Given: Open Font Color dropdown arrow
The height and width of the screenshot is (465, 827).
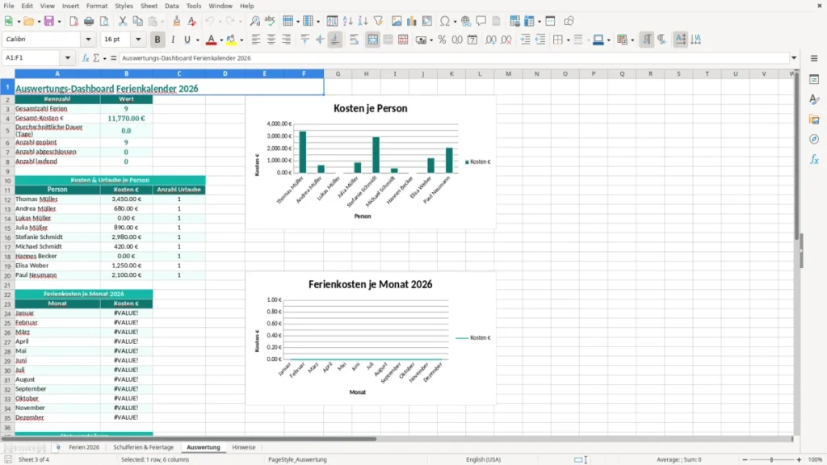Looking at the screenshot, I should (x=221, y=40).
